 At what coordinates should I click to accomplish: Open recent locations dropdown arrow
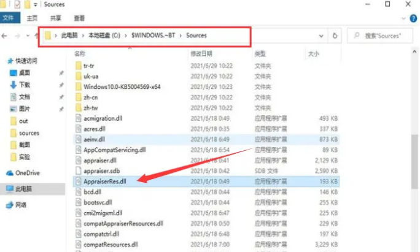28,36
